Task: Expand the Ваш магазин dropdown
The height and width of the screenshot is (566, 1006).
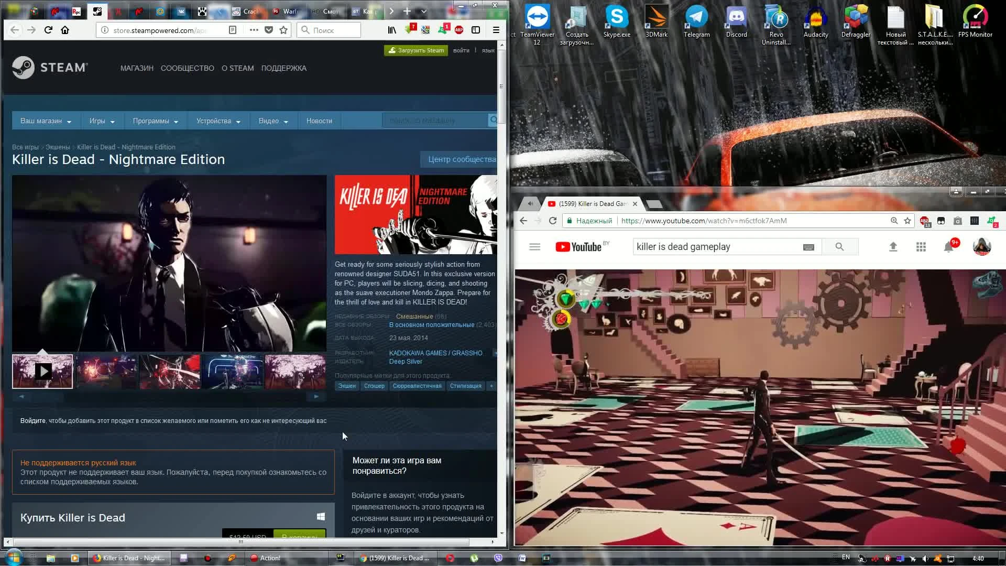Action: click(46, 121)
